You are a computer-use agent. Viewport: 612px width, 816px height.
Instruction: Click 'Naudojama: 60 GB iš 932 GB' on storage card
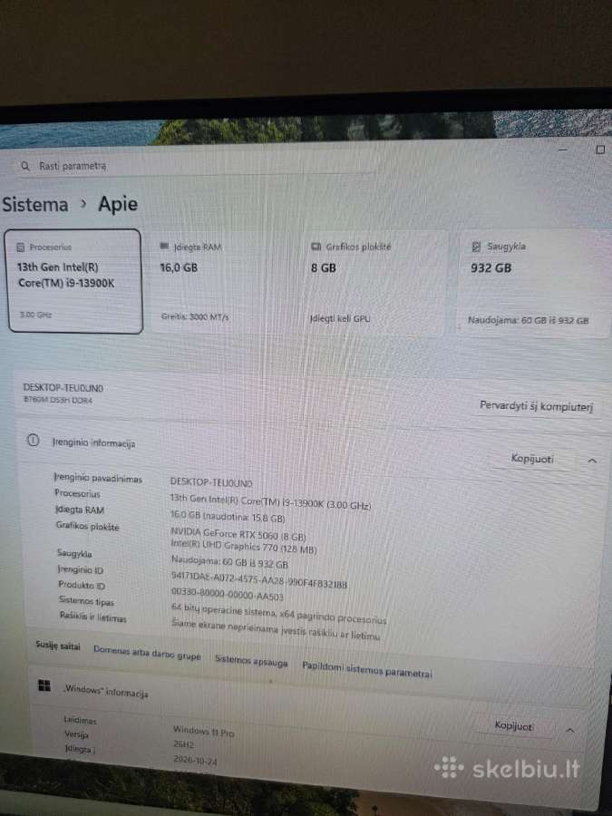click(x=528, y=320)
